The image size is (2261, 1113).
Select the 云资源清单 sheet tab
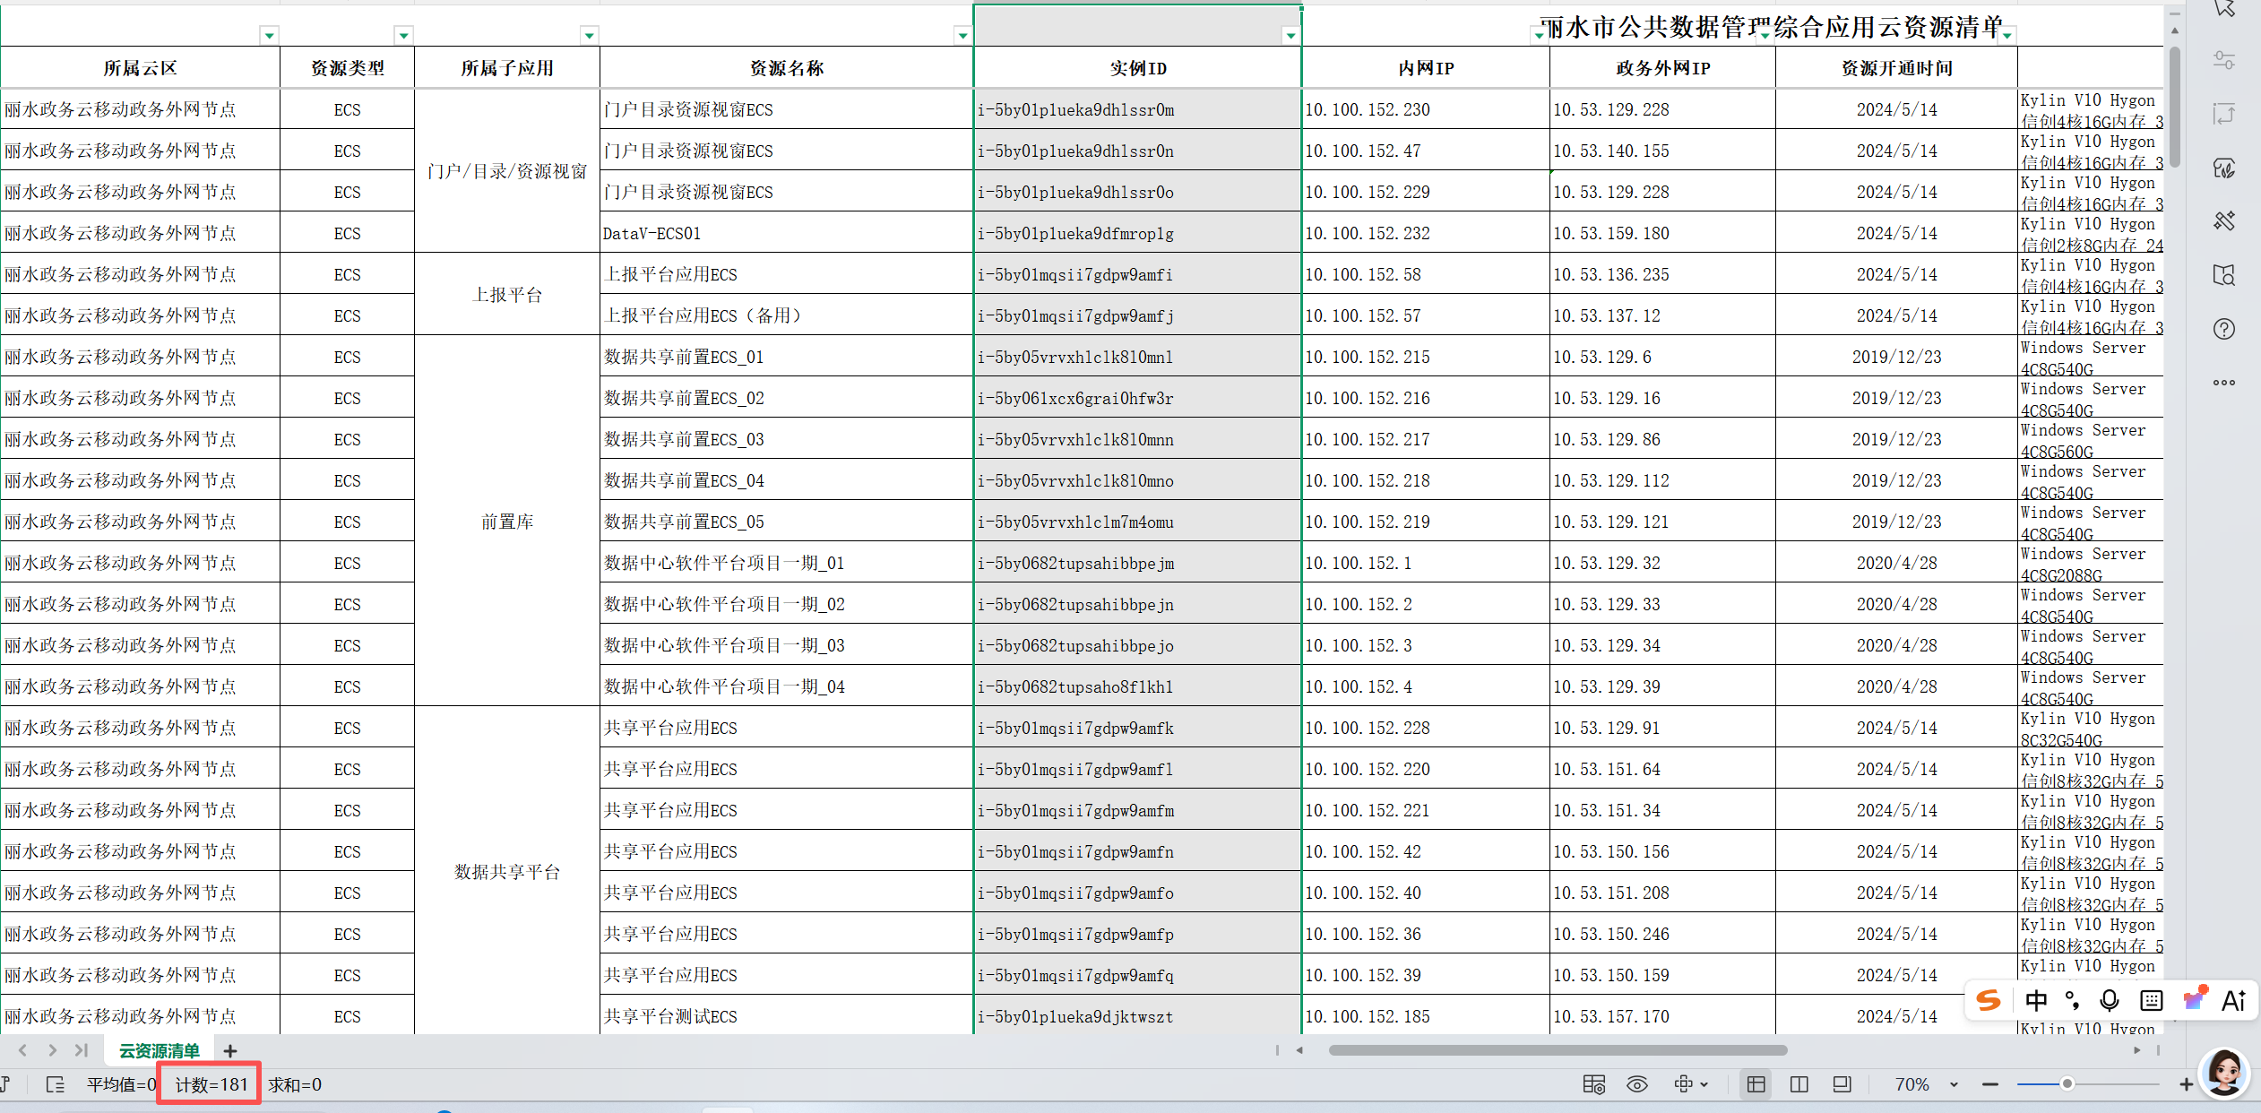160,1050
